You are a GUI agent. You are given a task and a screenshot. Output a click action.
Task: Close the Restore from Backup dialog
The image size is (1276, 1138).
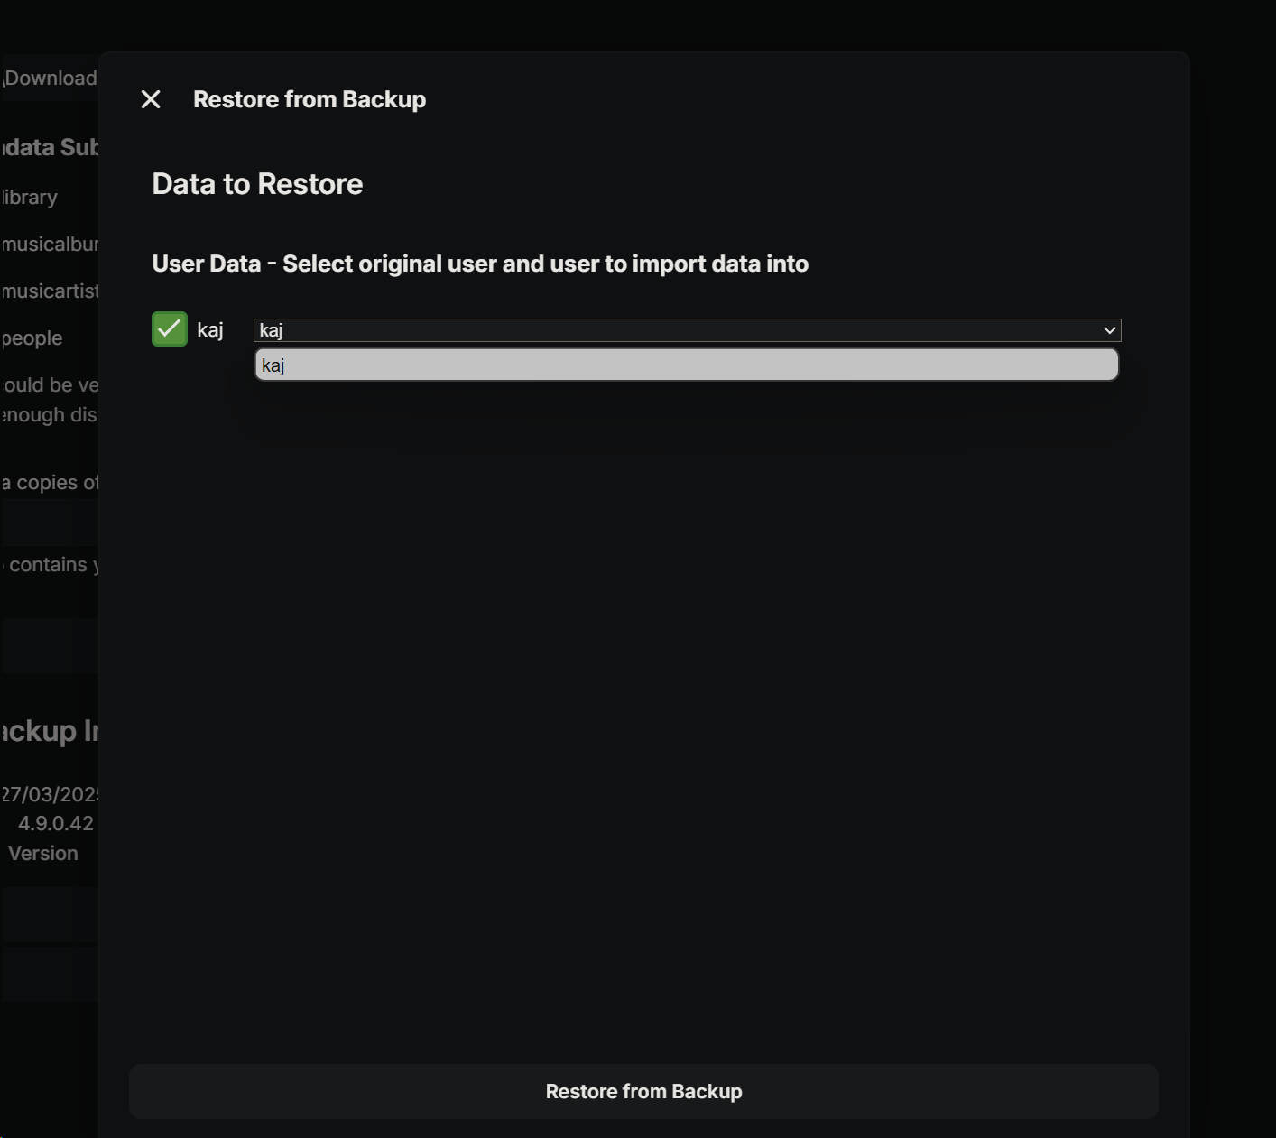[151, 99]
